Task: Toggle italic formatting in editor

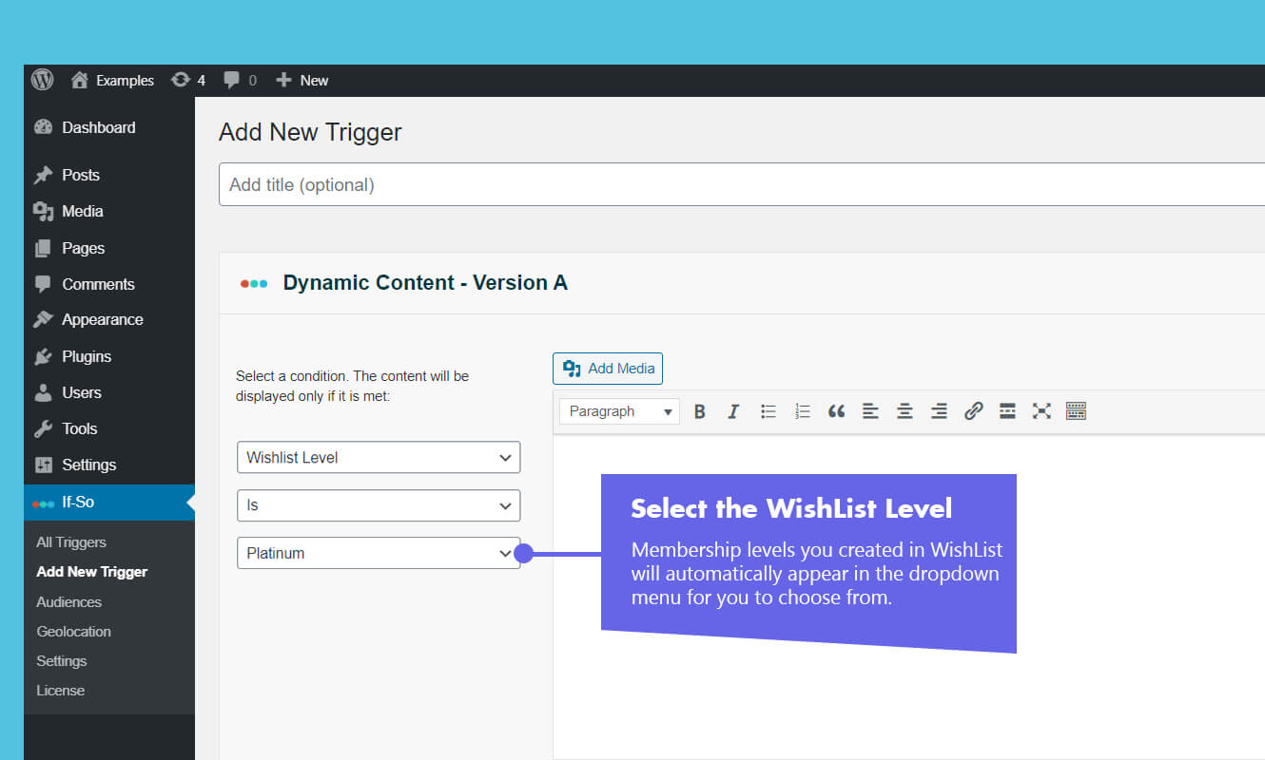Action: click(733, 411)
